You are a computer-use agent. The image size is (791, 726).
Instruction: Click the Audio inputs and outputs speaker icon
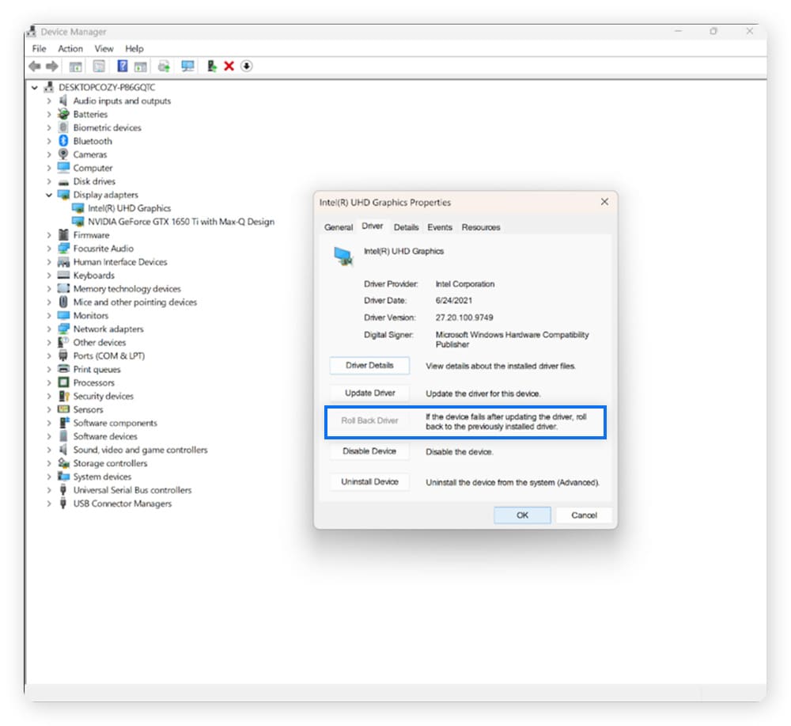63,101
